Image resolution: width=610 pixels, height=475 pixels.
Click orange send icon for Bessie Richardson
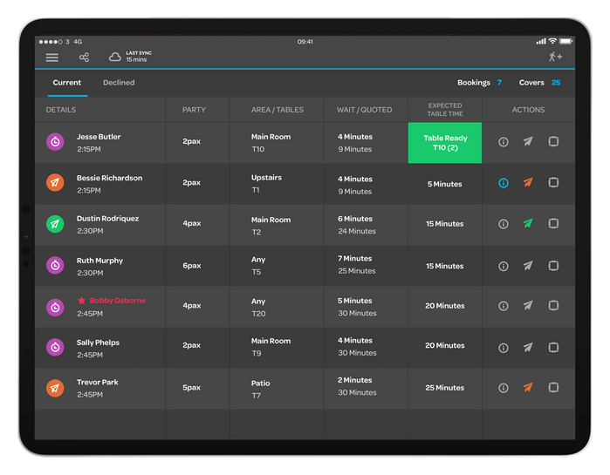pyautogui.click(x=528, y=182)
